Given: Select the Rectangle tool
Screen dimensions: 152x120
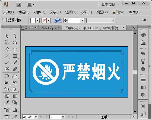Looking at the screenshot, I should point(15,56).
